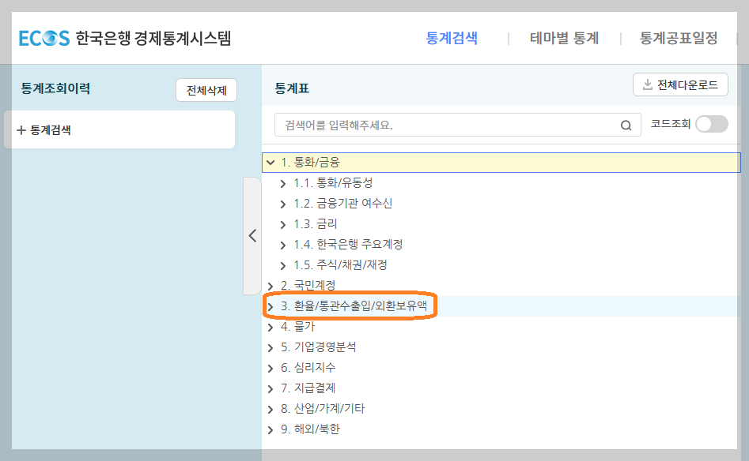
Task: Select the 8. 산업/가계/기타 label
Action: coord(323,409)
